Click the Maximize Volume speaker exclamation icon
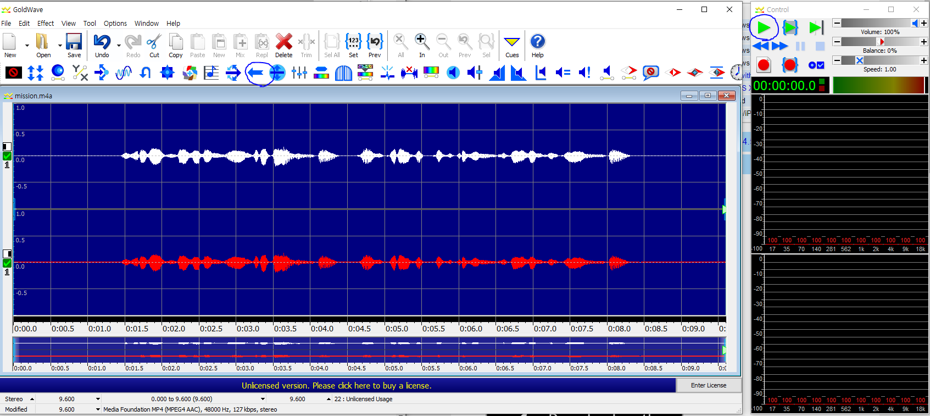930x416 pixels. (585, 73)
